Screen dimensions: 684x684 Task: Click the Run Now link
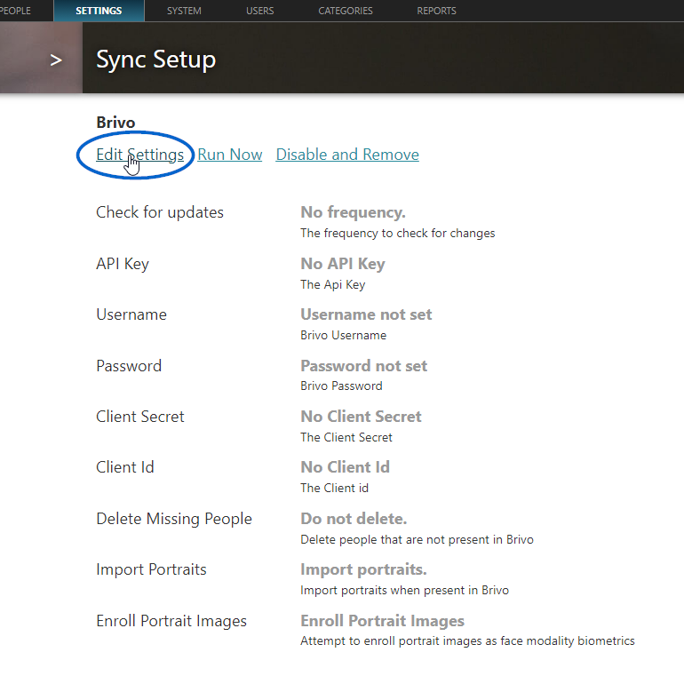pos(230,155)
